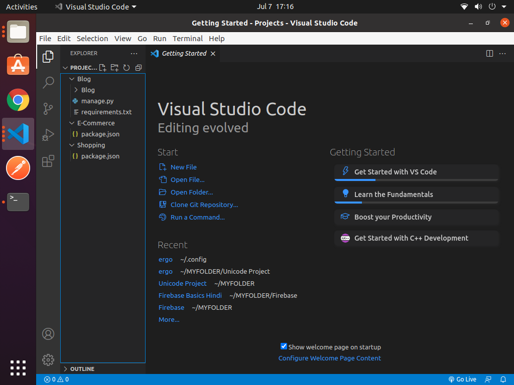The height and width of the screenshot is (385, 514).
Task: Open editor more actions menu
Action: (502, 53)
